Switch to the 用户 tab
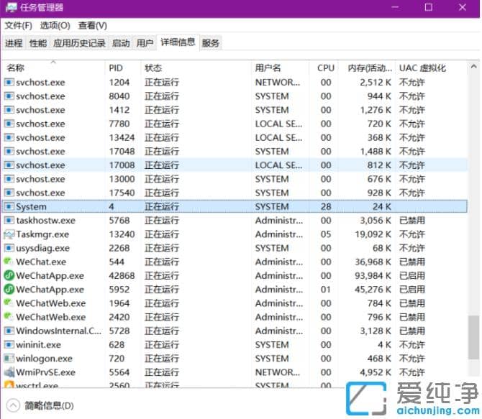 pos(145,43)
